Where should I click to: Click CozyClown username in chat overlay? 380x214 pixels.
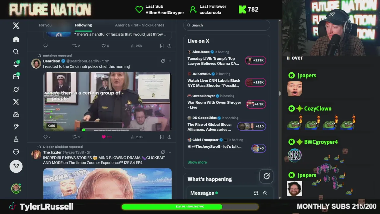tap(318, 109)
